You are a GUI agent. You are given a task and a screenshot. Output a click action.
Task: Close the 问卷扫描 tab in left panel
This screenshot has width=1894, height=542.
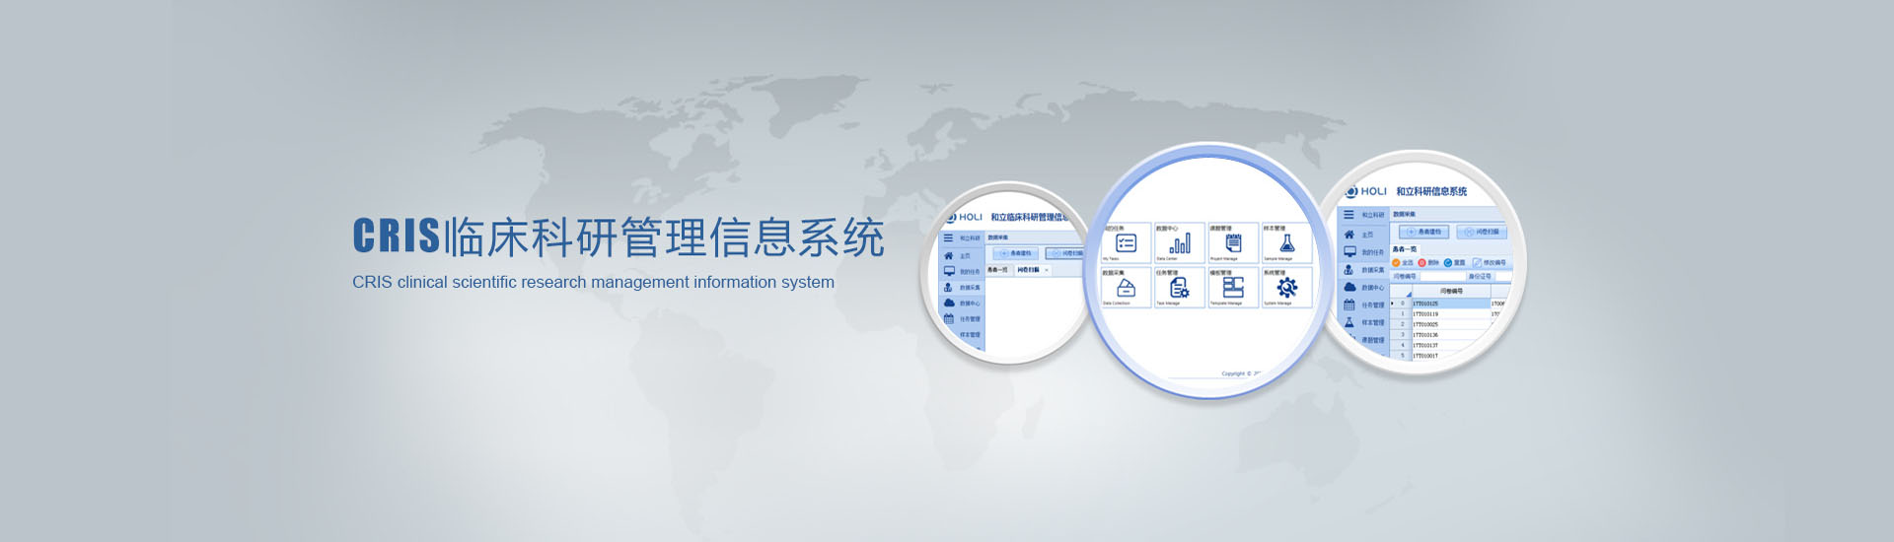point(1047,270)
